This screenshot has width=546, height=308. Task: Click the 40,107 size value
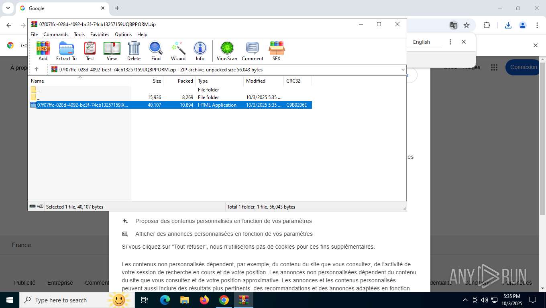155,105
